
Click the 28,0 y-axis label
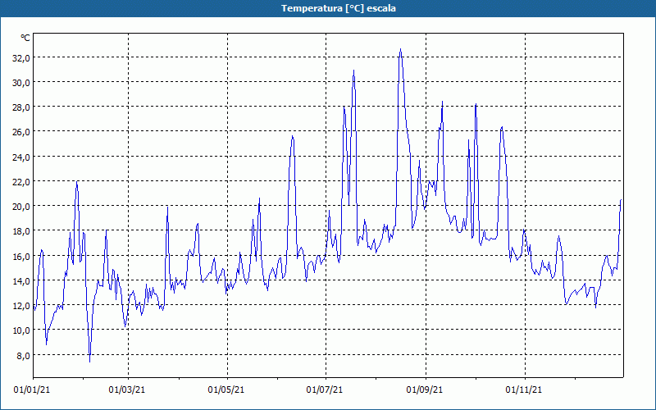click(21, 107)
